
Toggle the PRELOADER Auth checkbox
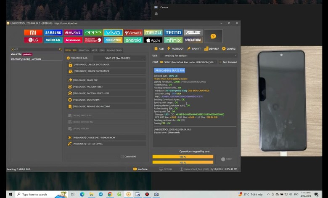[x=69, y=58]
